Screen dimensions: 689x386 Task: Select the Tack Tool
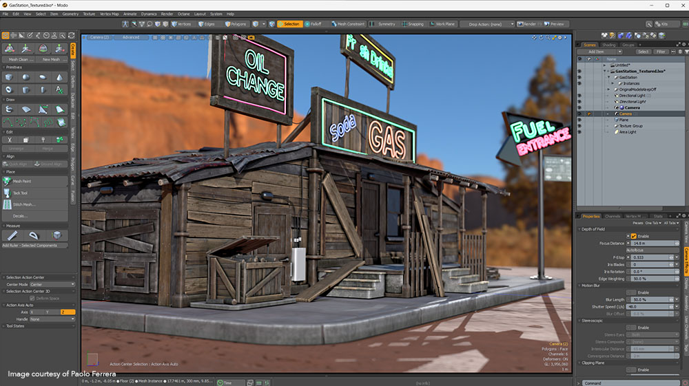click(x=22, y=193)
